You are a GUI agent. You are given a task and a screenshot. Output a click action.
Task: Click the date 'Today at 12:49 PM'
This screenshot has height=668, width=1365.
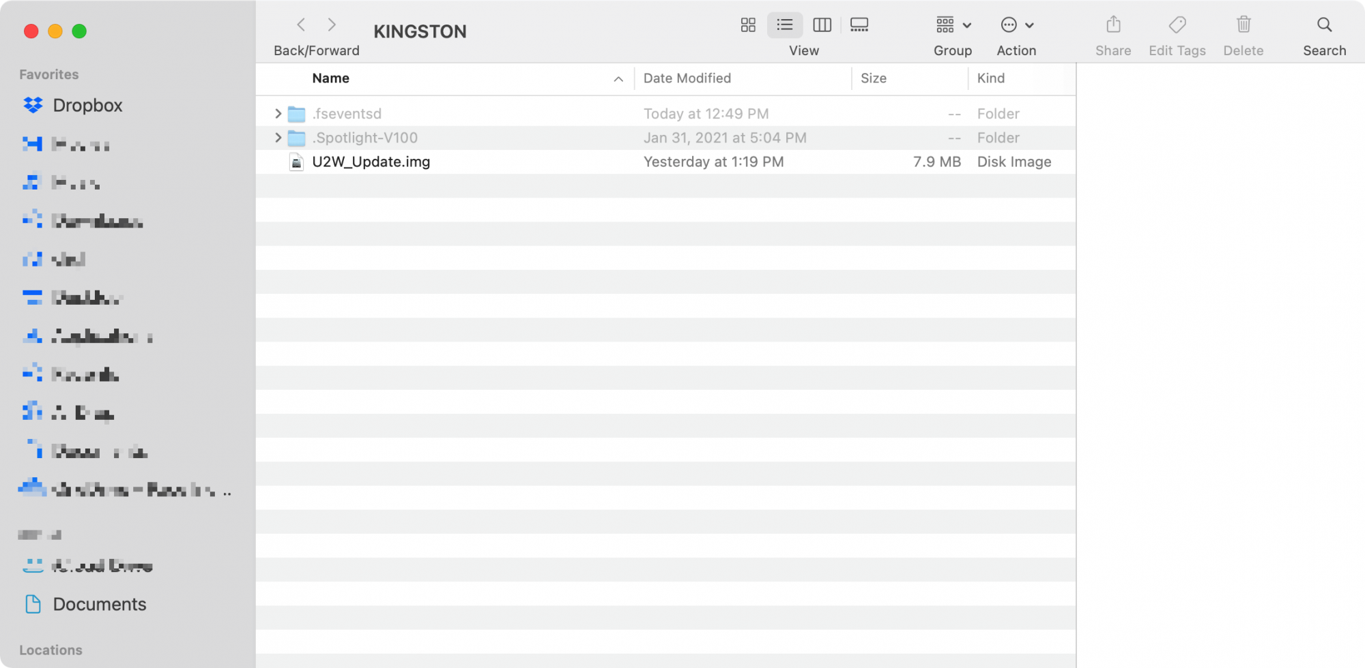click(706, 114)
